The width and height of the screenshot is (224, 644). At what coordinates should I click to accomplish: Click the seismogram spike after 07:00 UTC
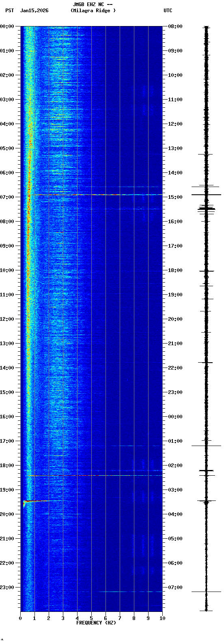(x=206, y=592)
